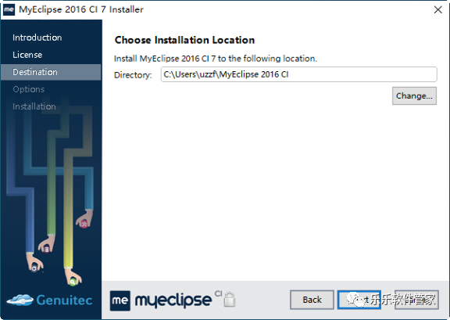Click the green magnifier ball in hand
Screen dimensions: 450x320
(x=73, y=282)
